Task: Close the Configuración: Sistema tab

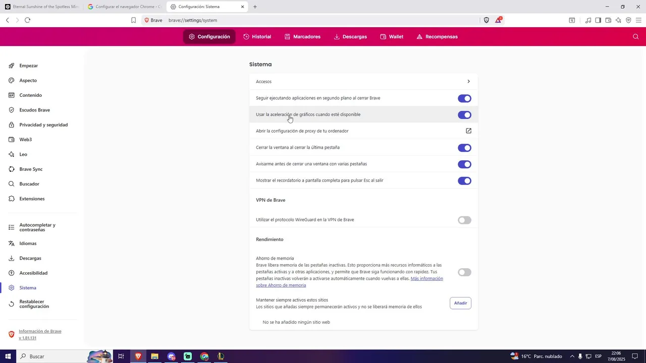Action: pyautogui.click(x=242, y=7)
